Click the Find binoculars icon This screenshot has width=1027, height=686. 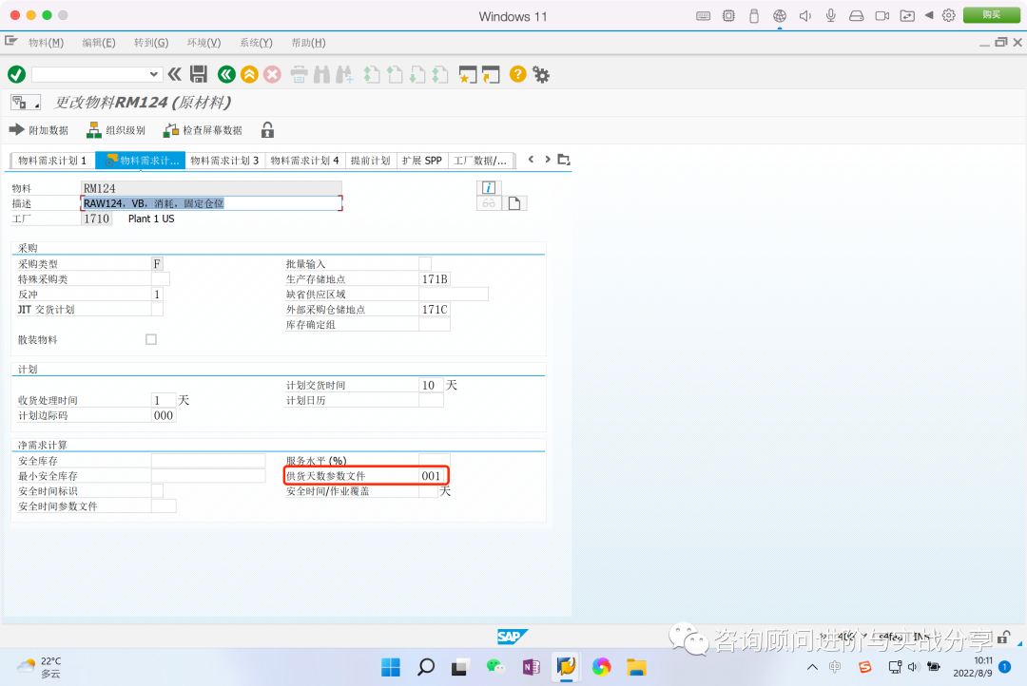[x=321, y=75]
